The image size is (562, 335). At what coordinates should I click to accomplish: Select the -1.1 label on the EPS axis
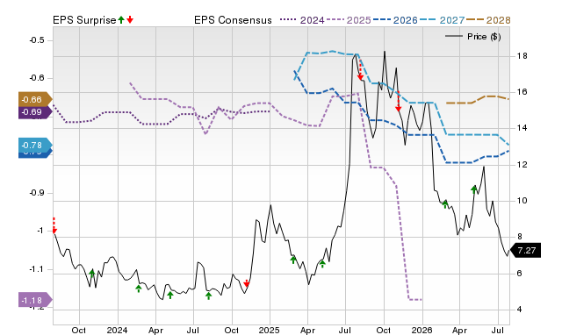pyautogui.click(x=37, y=269)
